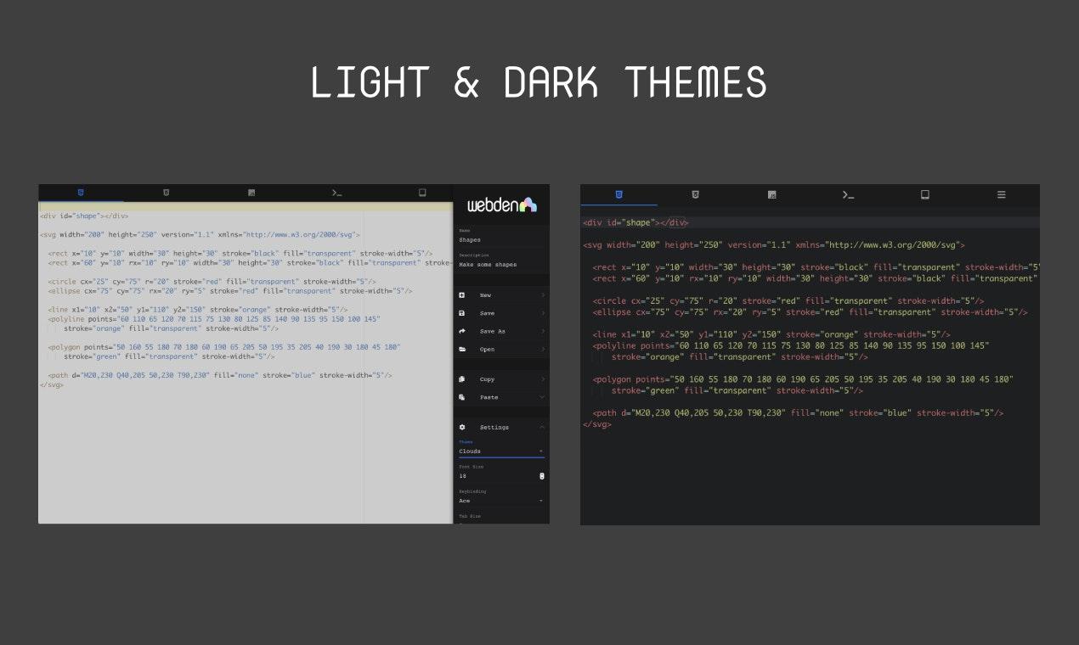Adjust the font size stepper arrows
1079x645 pixels.
tap(542, 476)
